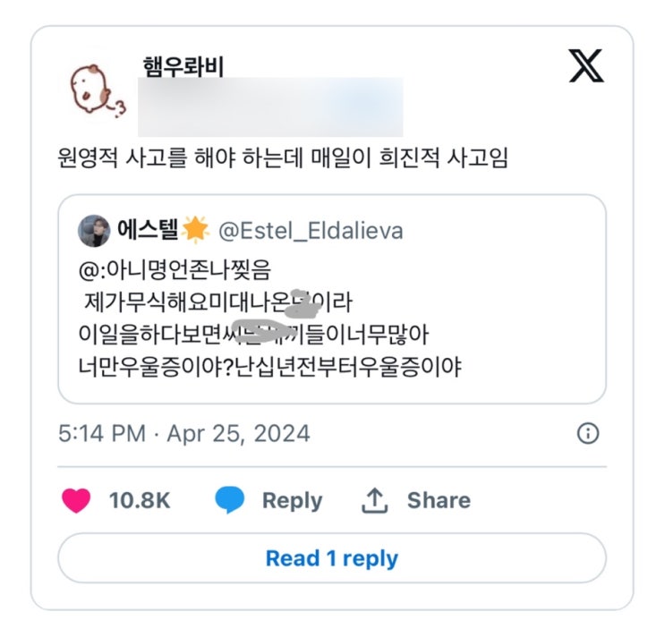This screenshot has width=665, height=637.
Task: Visit the @Estel_Eldalieva handle
Action: pyautogui.click(x=311, y=232)
